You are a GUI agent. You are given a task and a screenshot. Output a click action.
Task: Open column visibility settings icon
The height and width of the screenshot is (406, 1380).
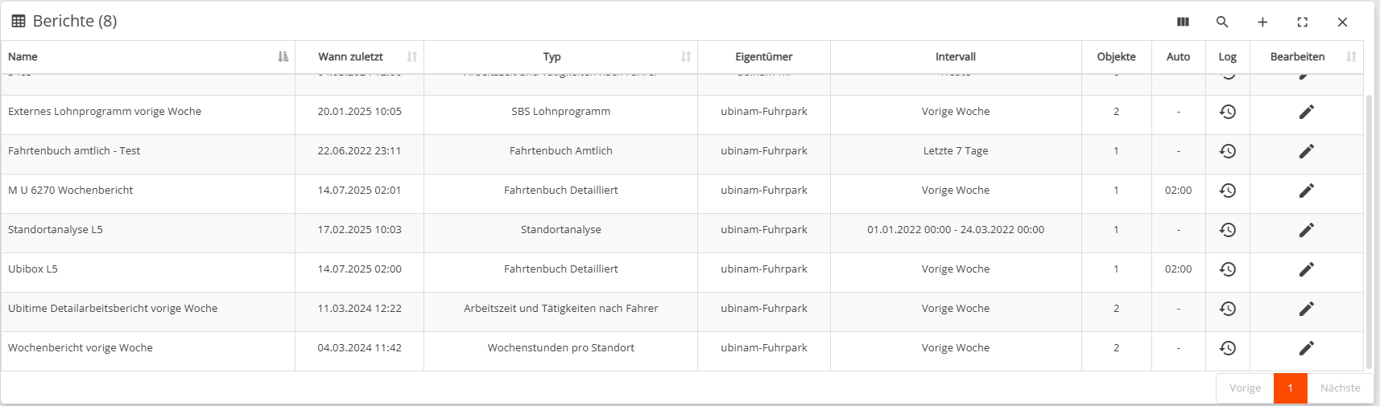coord(1183,22)
